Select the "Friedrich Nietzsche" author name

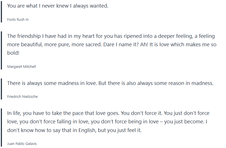click(22, 97)
